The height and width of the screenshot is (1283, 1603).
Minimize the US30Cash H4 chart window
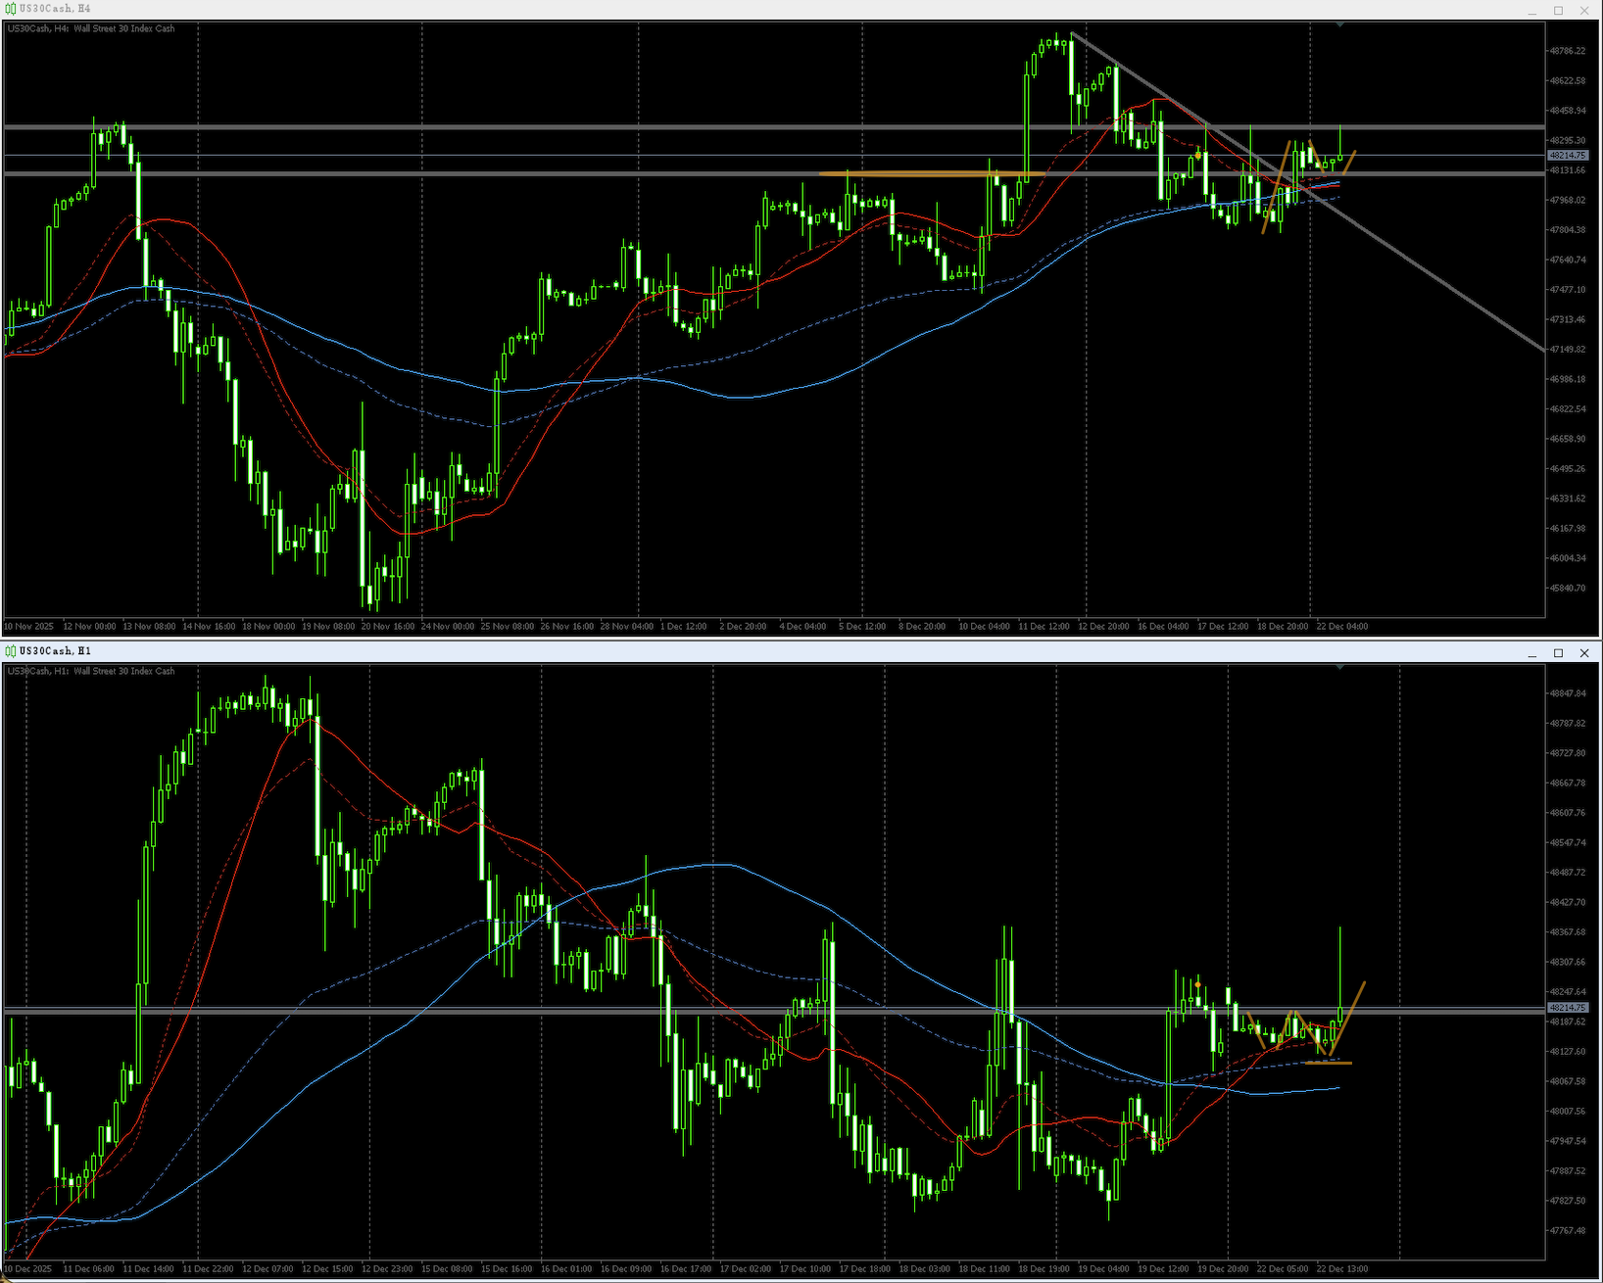pos(1532,10)
